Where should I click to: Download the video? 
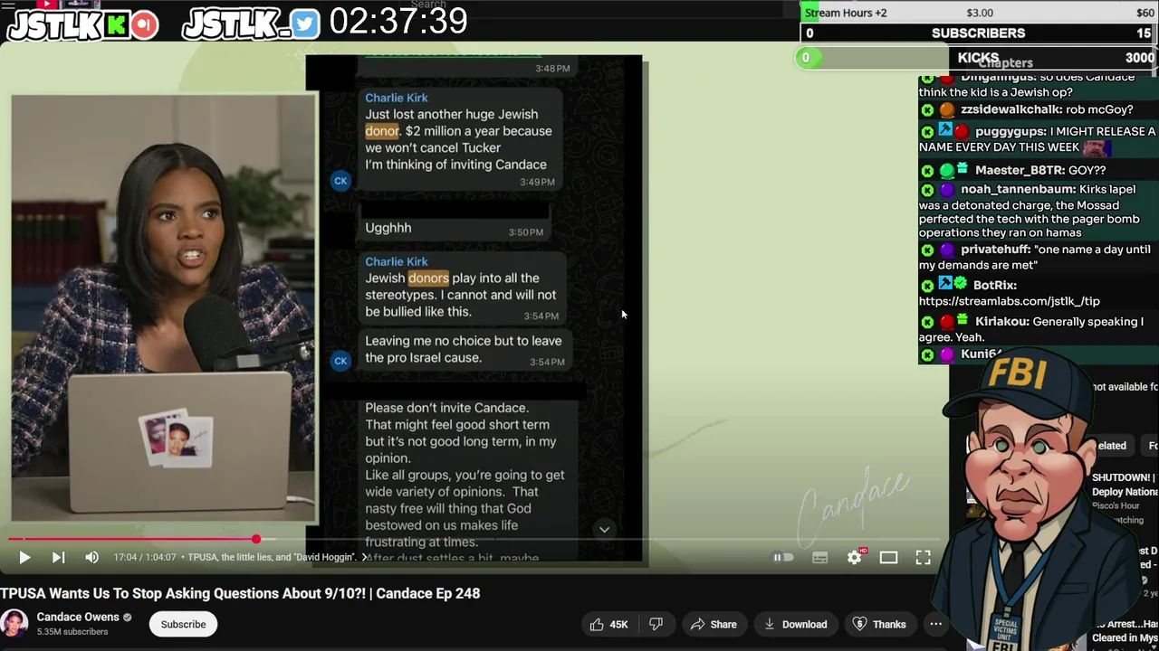point(795,624)
